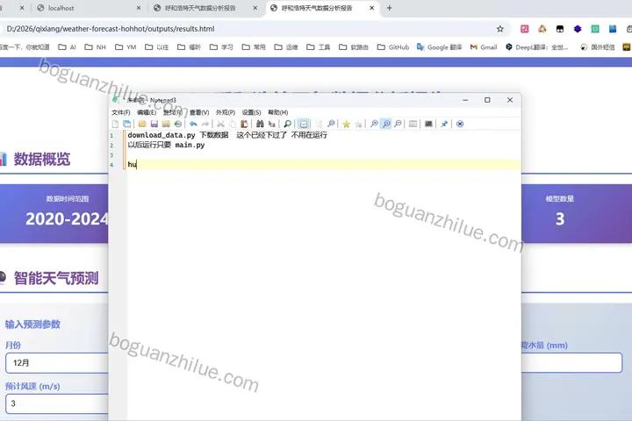This screenshot has width=632, height=421.
Task: Open the 帮助(H) menu in Notepad3
Action: (277, 112)
